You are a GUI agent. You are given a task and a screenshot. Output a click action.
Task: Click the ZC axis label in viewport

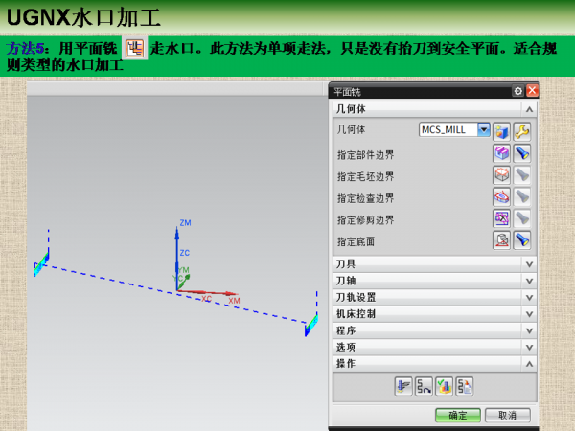click(x=184, y=253)
